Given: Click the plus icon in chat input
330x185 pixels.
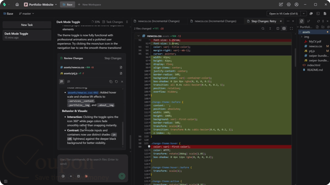Looking at the screenshot, I should click(71, 176).
